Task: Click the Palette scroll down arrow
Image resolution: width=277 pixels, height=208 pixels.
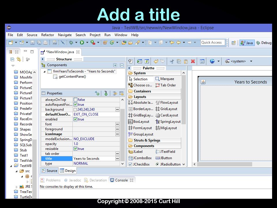Action: pos(184,164)
